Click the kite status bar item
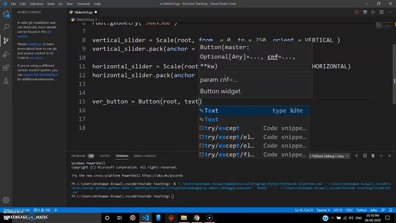Screen dimensions: 396x223 pos(374,210)
